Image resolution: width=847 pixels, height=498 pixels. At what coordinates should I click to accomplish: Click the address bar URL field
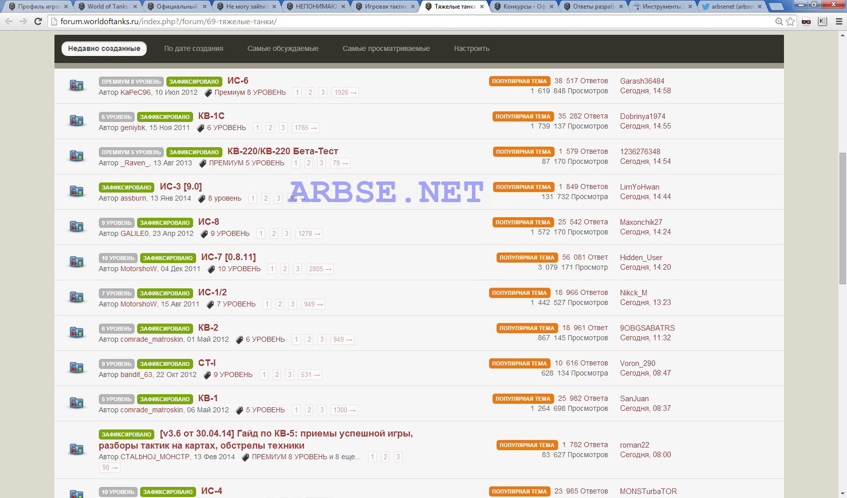[x=411, y=22]
